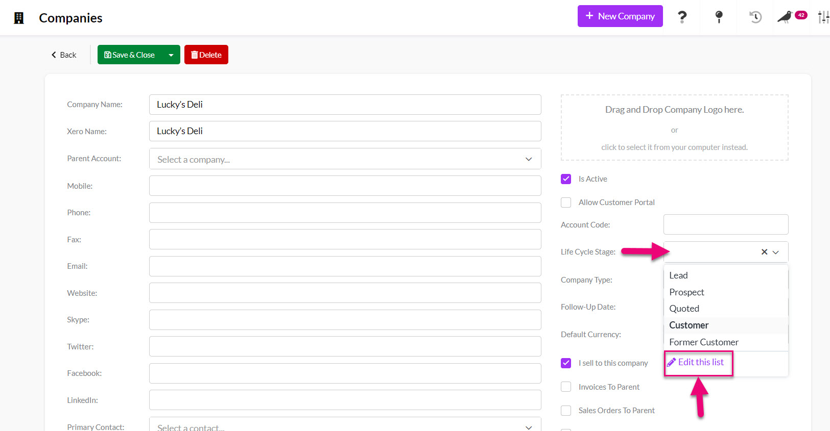The width and height of the screenshot is (830, 431).
Task: Check Sales Orders To Parent
Action: pos(566,411)
